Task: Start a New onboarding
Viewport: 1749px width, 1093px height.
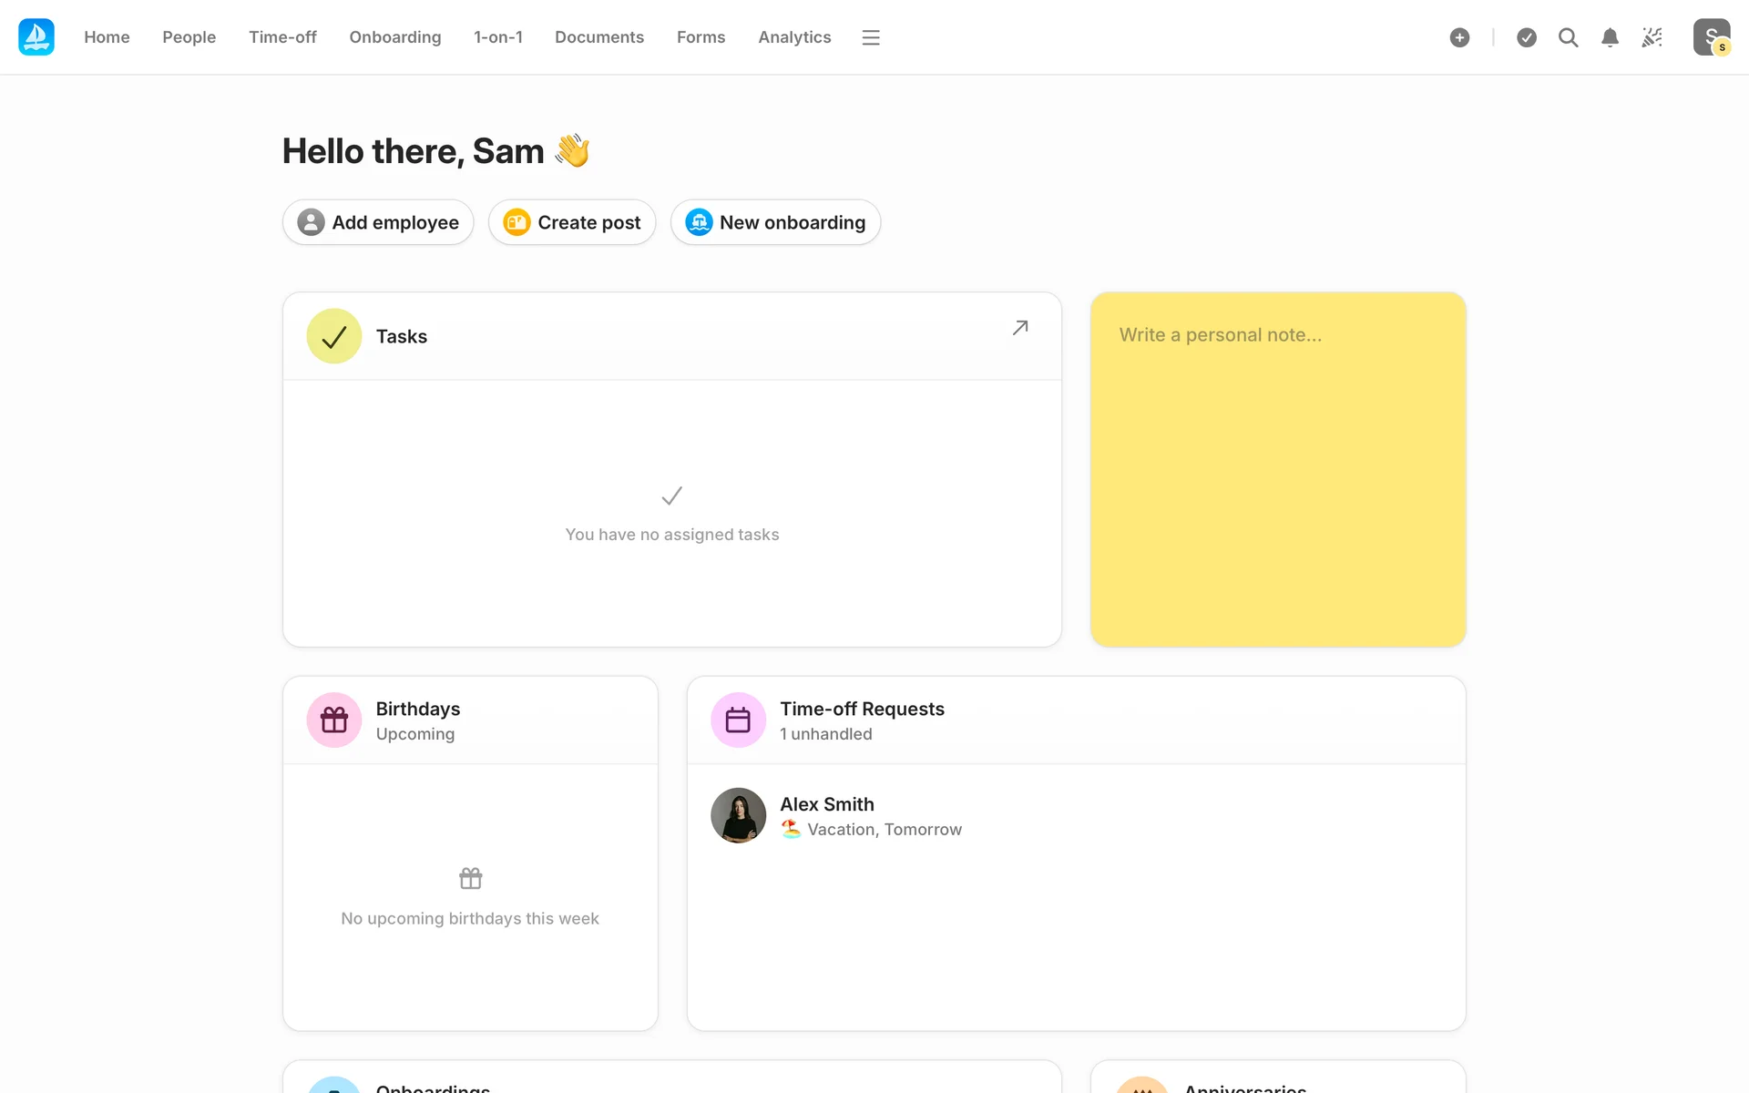Action: tap(775, 222)
